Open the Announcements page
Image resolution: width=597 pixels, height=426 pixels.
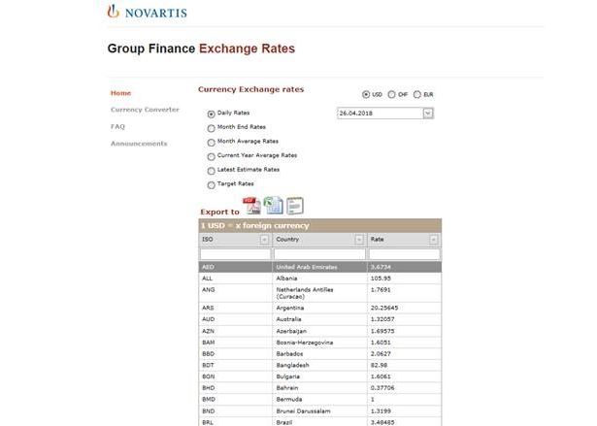[x=139, y=144]
